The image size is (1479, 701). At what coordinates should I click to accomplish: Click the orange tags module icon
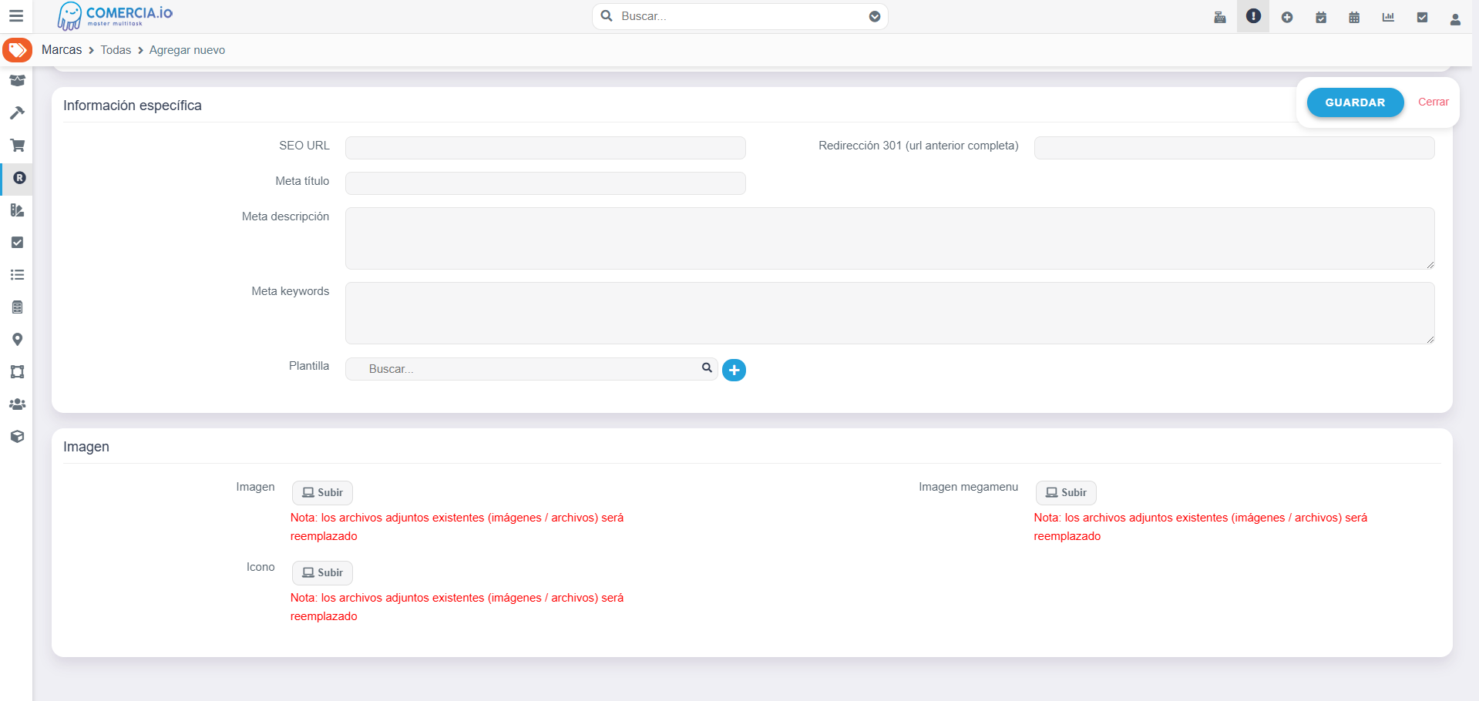17,50
